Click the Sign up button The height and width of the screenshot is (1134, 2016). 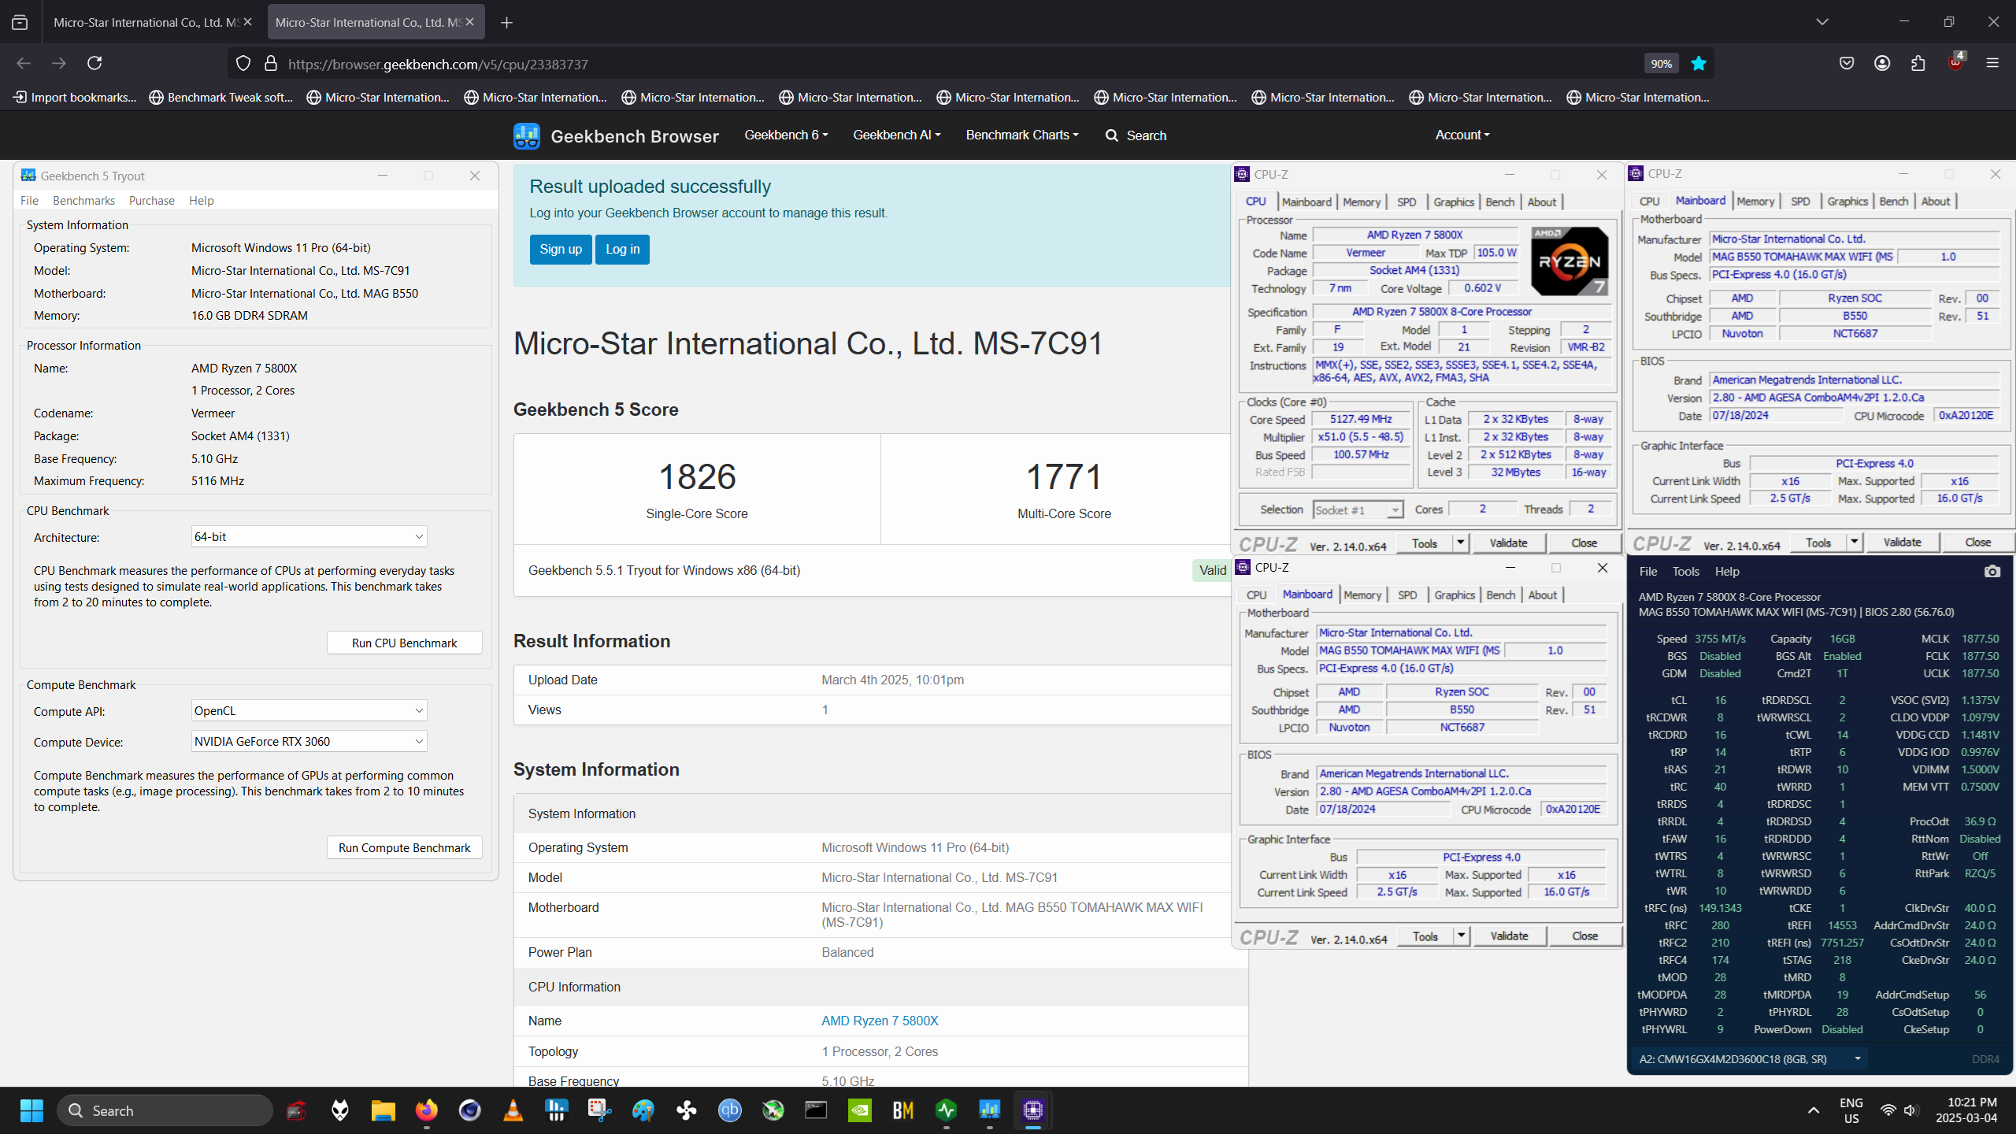tap(561, 250)
